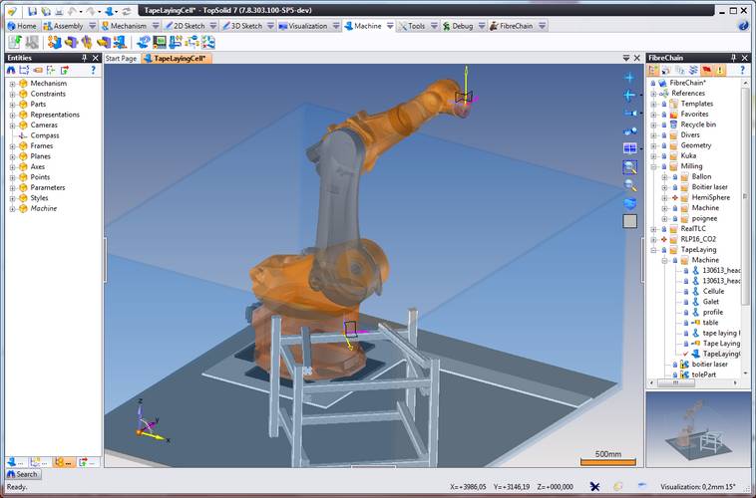Click the four-pane window layout icon
Image resolution: width=756 pixels, height=498 pixels.
coord(629,148)
